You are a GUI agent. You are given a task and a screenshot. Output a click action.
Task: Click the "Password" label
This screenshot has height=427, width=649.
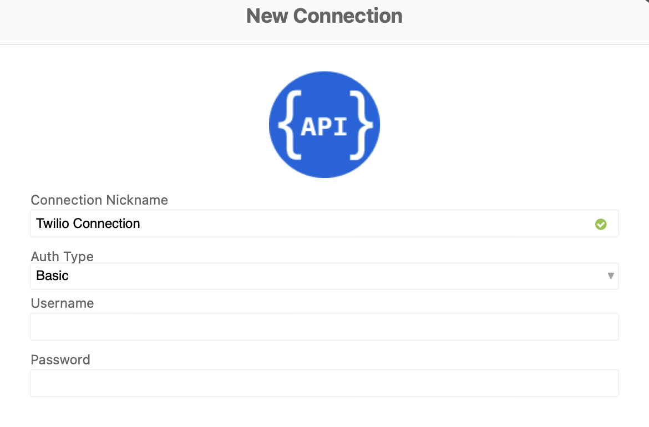(x=60, y=360)
